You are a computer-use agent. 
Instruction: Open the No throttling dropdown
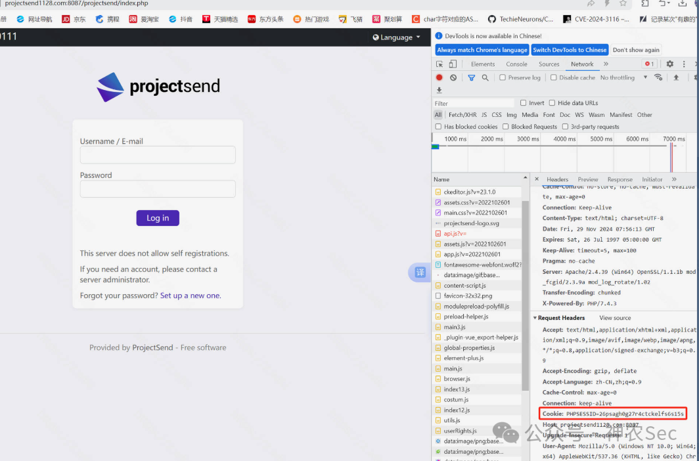pos(623,77)
